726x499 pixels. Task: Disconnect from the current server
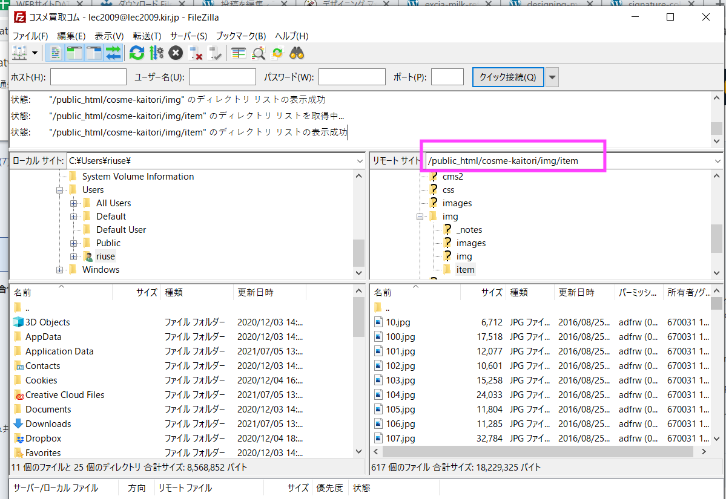[195, 53]
